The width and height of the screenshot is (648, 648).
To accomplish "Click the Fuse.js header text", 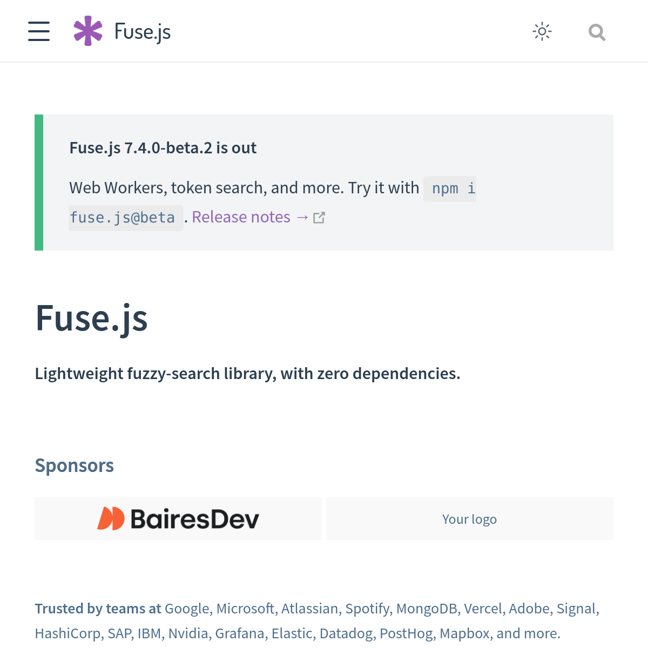I will coord(141,31).
